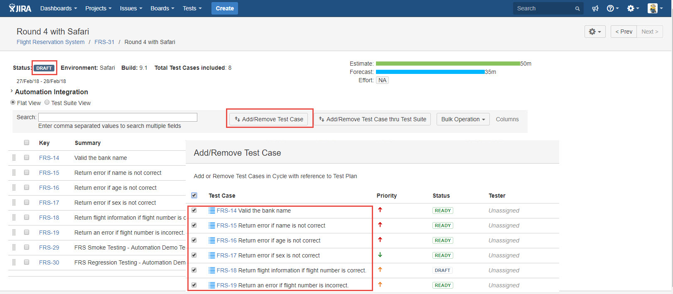The image size is (673, 294).
Task: Select the Flat View radio button
Action: (13, 103)
